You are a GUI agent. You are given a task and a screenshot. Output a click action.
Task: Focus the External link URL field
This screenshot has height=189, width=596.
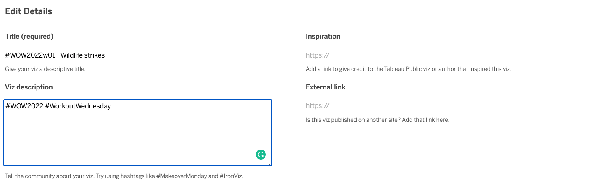coord(439,106)
